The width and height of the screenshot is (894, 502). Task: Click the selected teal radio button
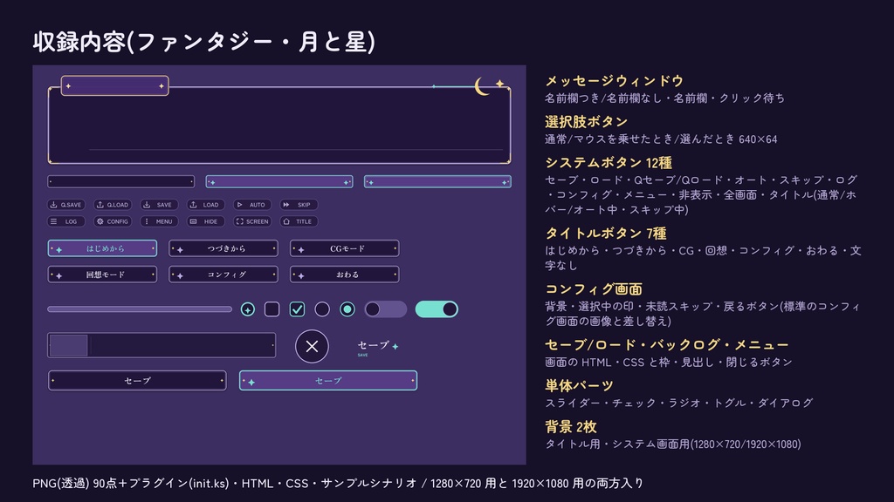[347, 309]
